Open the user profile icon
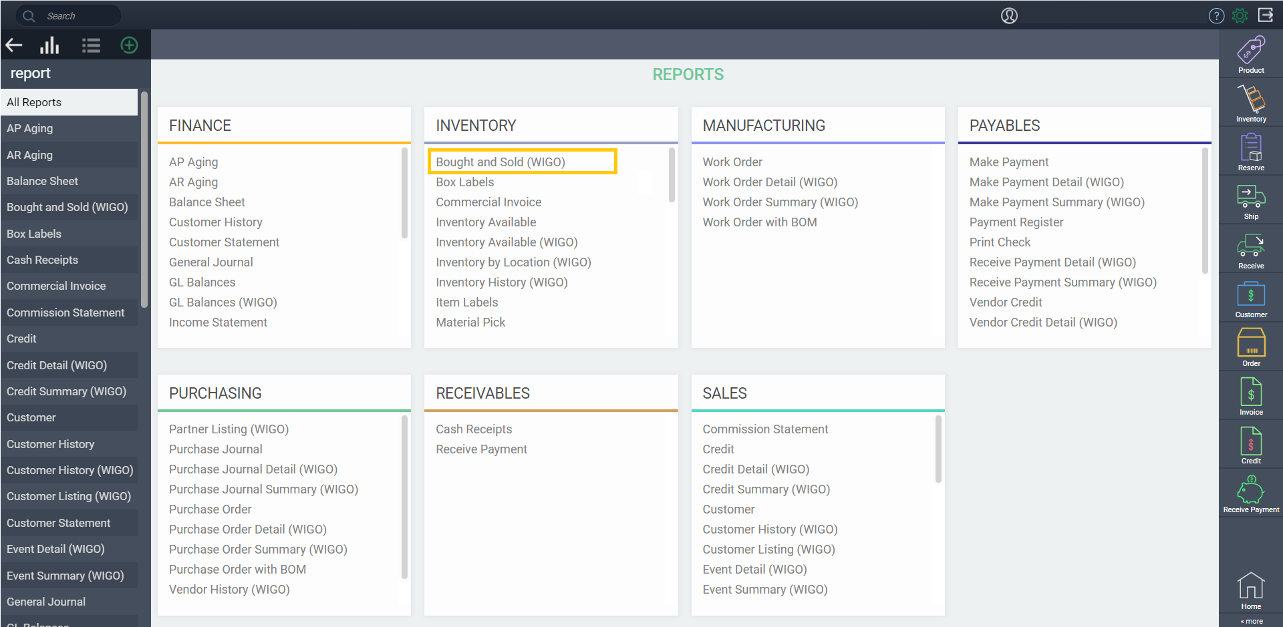 click(x=1009, y=15)
